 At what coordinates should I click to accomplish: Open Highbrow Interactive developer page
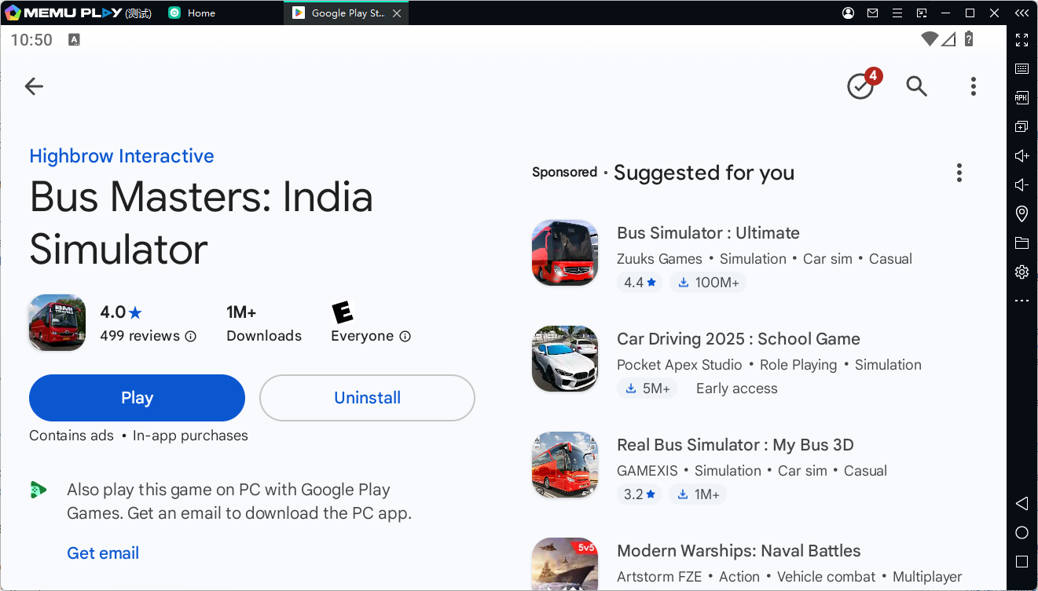tap(122, 156)
